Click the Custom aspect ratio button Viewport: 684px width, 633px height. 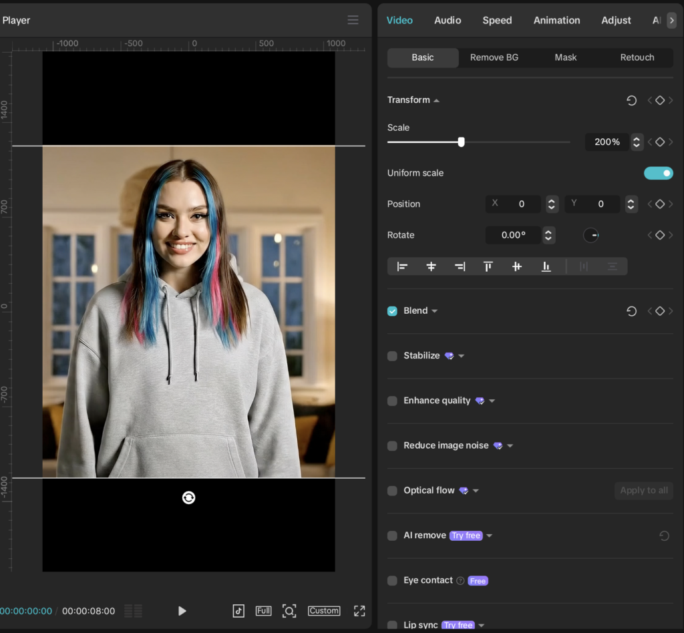pos(324,611)
